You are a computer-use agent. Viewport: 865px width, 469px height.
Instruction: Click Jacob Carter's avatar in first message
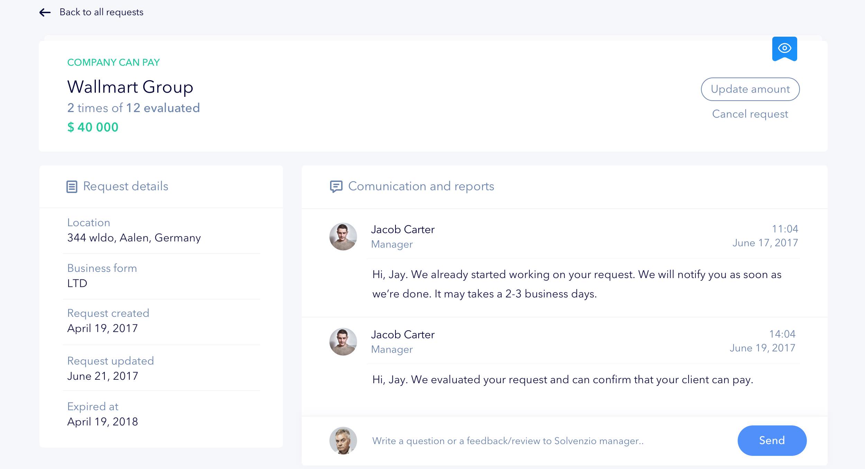(343, 237)
